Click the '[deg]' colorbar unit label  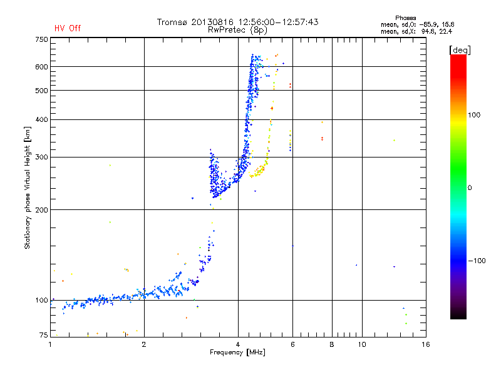tap(460, 50)
